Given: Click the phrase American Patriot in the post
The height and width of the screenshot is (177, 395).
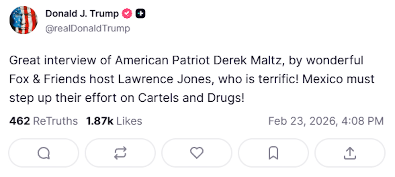Looking at the screenshot, I should point(162,61).
